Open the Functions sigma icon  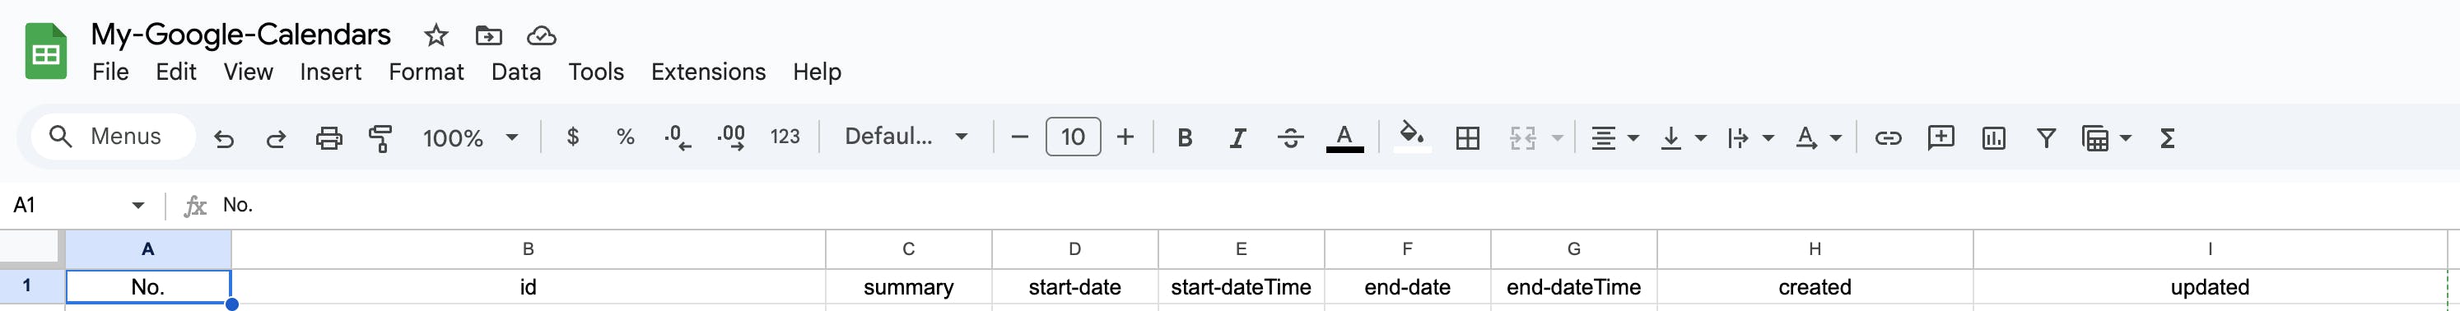2168,138
